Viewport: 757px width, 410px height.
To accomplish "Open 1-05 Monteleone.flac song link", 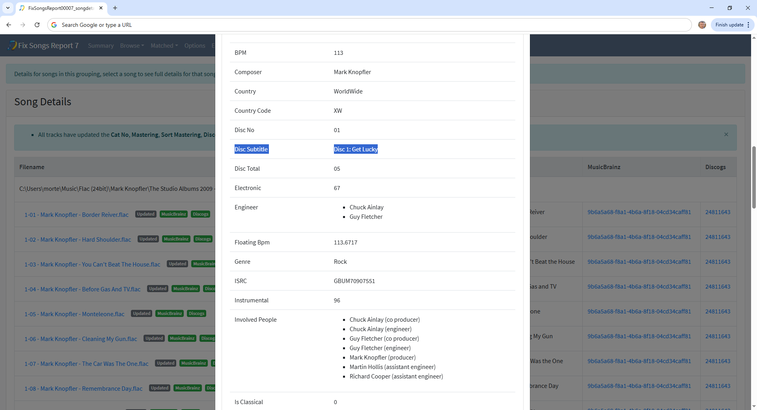I will [x=74, y=314].
